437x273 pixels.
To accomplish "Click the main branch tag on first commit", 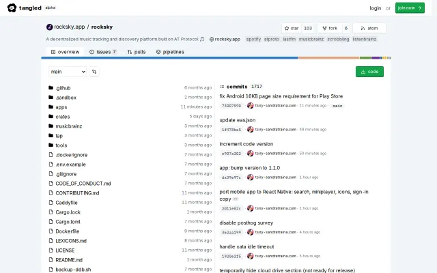I will click(337, 106).
